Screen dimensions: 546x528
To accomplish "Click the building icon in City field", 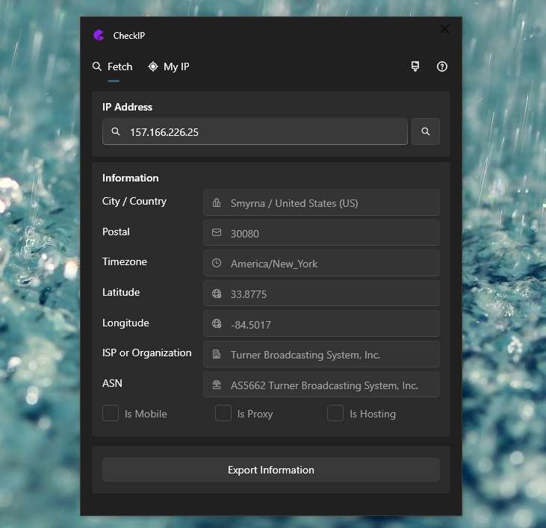I will click(x=217, y=203).
